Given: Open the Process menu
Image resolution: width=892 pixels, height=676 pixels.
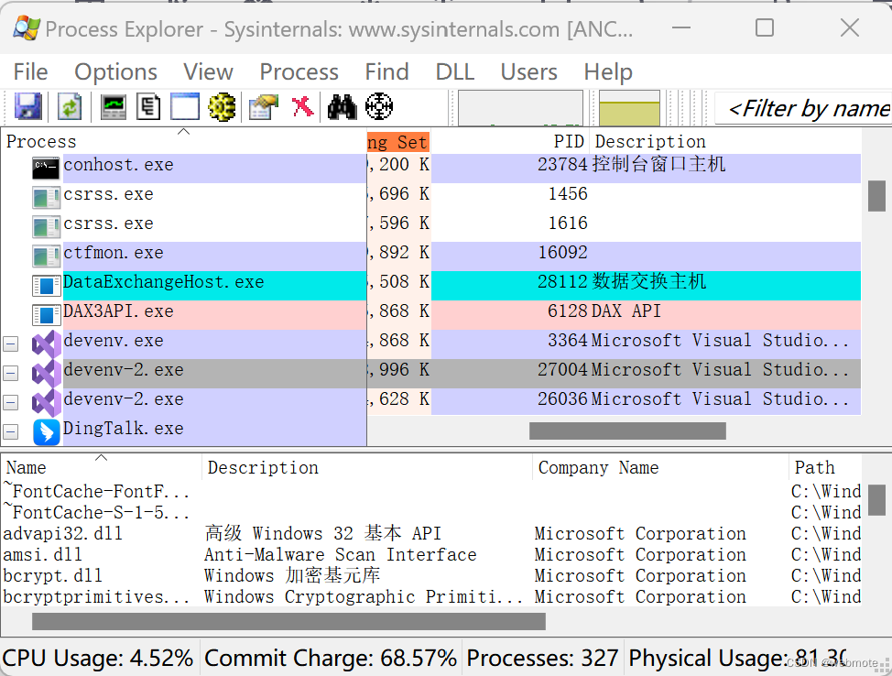Looking at the screenshot, I should [x=299, y=72].
